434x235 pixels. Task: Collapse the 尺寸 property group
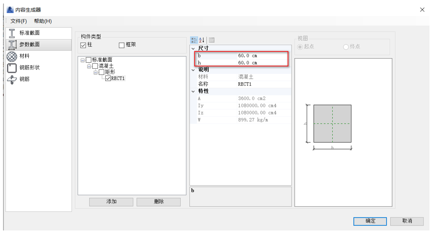tap(193, 49)
